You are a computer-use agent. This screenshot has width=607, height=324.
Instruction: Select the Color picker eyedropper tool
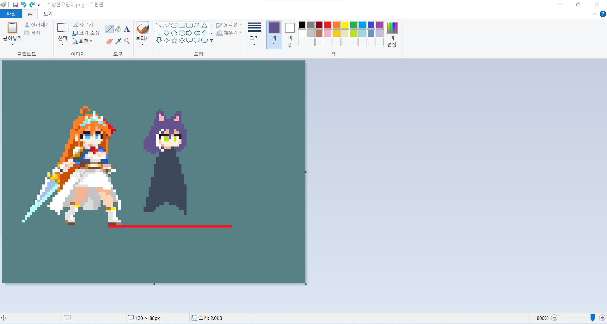(118, 41)
